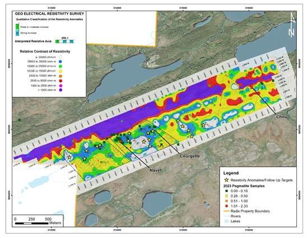
Task: Click the 'Chou' map label
Action: coord(282,117)
